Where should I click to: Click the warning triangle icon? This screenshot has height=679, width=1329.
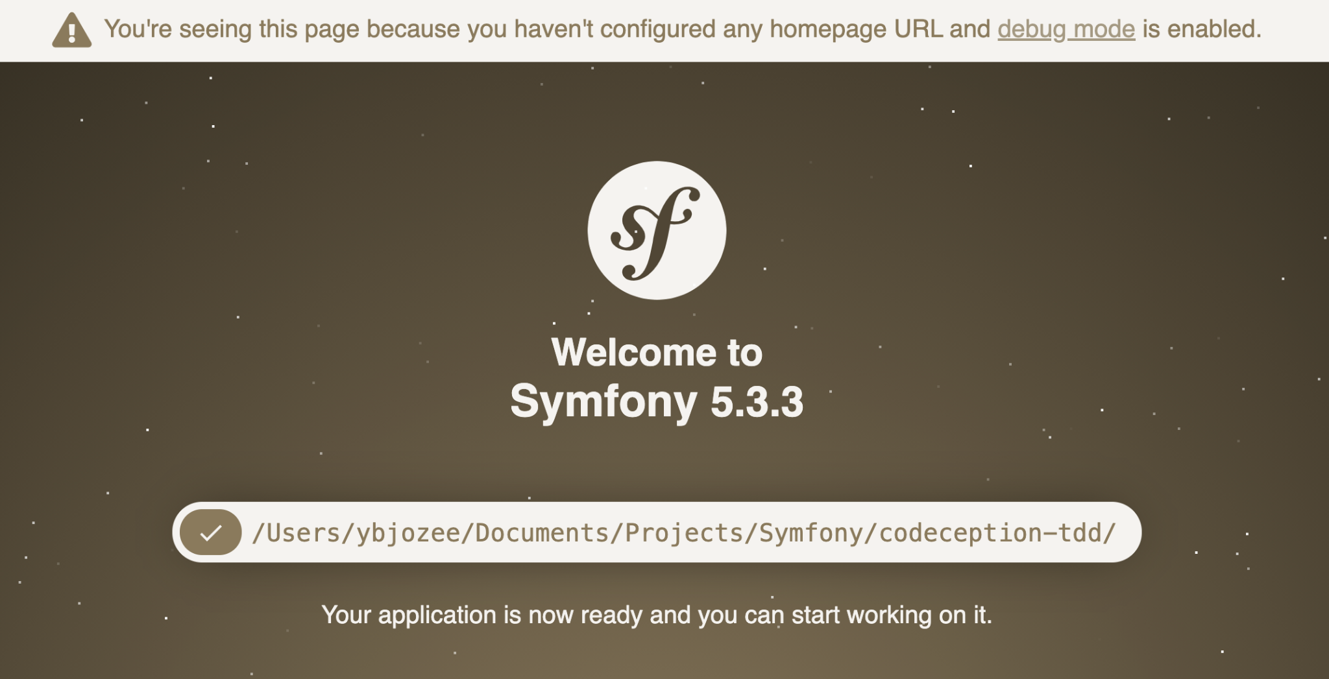71,30
